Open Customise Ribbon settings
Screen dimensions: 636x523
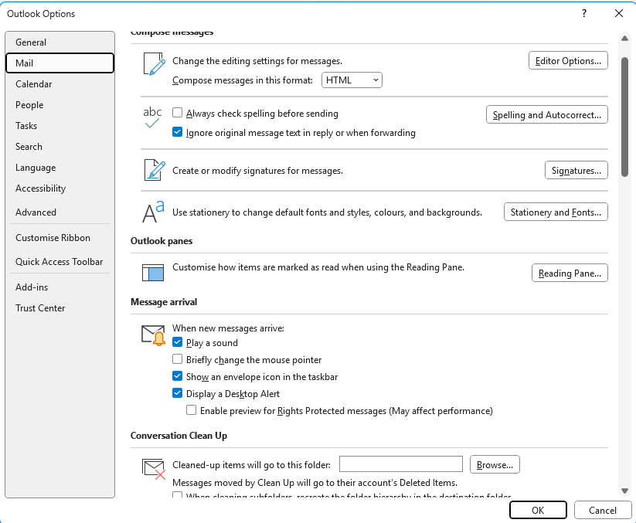click(60, 238)
